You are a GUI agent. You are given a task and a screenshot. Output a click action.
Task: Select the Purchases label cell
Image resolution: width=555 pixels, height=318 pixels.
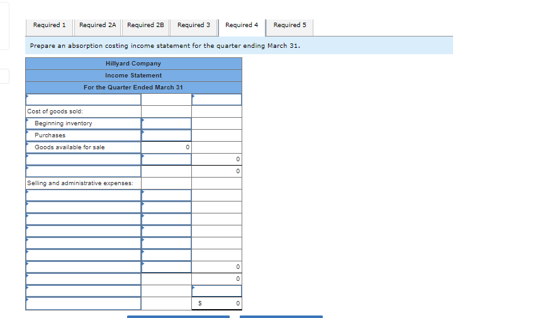84,135
